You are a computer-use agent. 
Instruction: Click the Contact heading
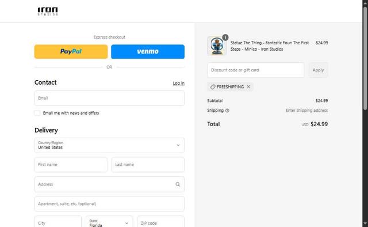(x=45, y=82)
